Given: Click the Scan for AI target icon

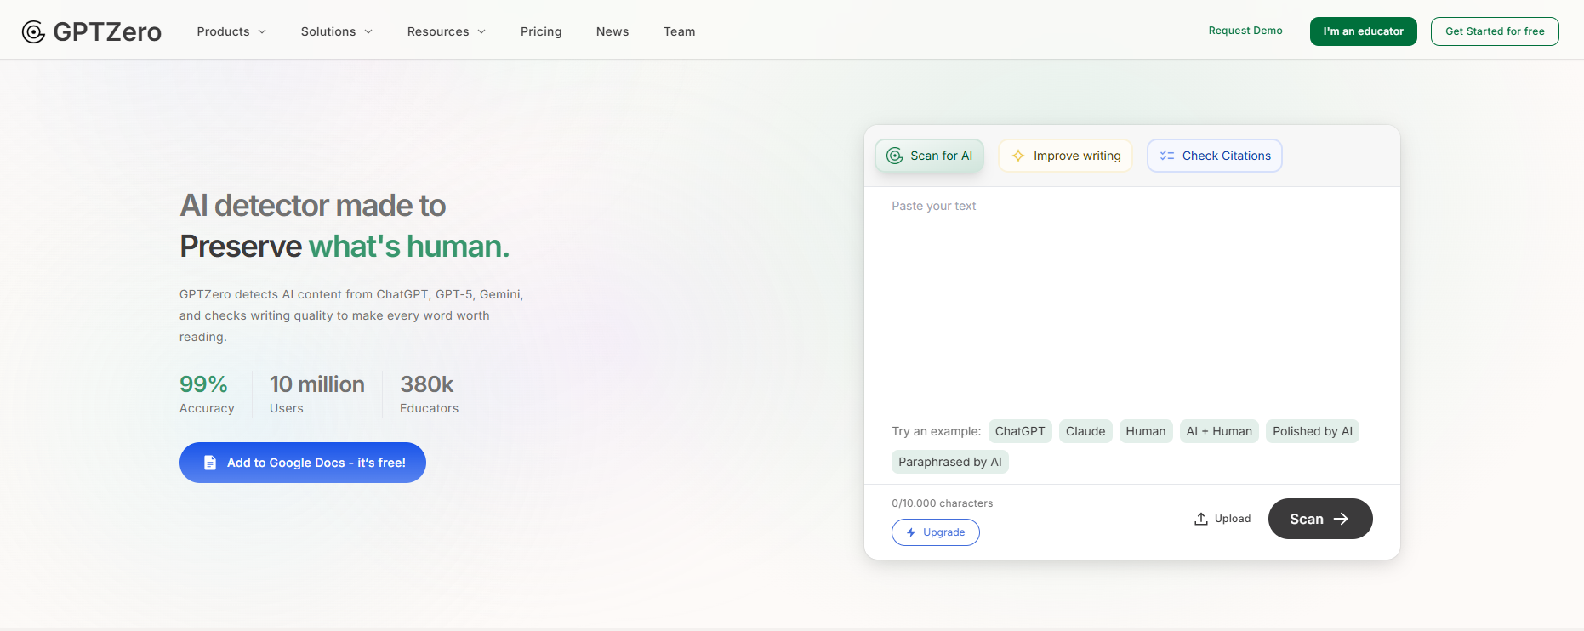Looking at the screenshot, I should click(895, 156).
